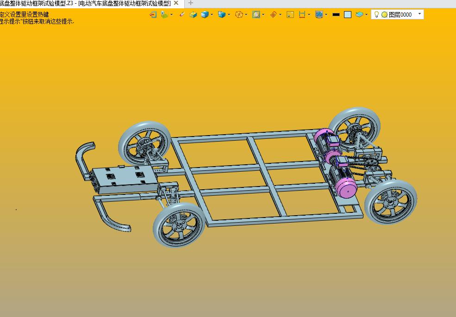The image size is (456, 317).
Task: Toggle the yellow circle layer status indicator
Action: click(x=384, y=14)
